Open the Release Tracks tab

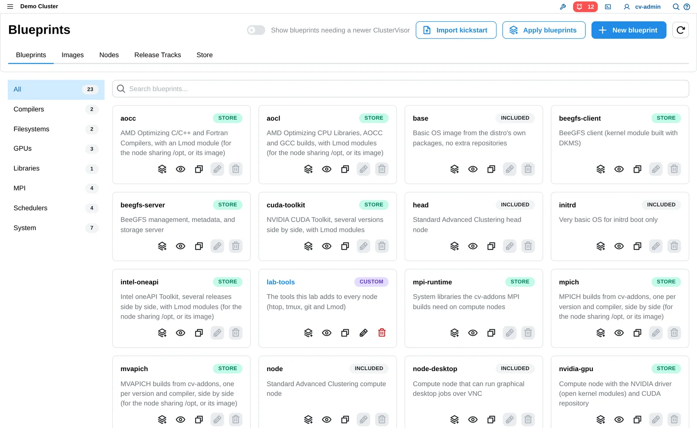(x=158, y=55)
